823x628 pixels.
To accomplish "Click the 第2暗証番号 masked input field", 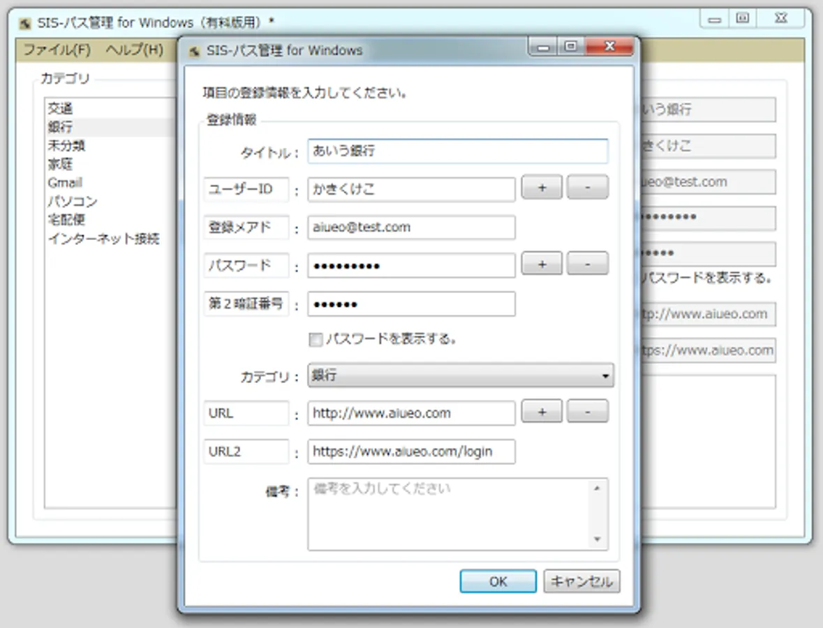I will pyautogui.click(x=411, y=304).
